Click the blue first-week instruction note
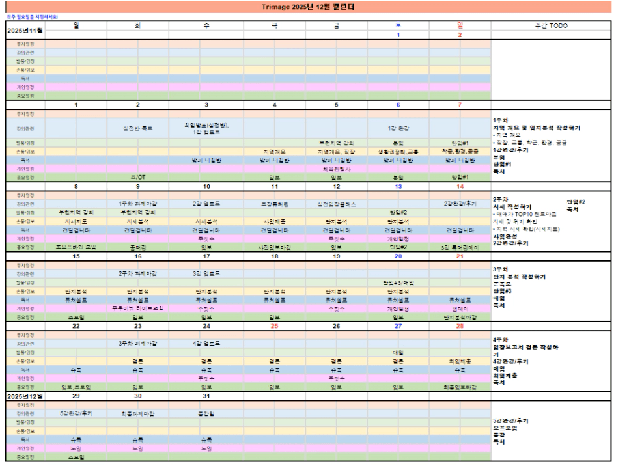Screen dimensions: 629x468 coord(33,17)
